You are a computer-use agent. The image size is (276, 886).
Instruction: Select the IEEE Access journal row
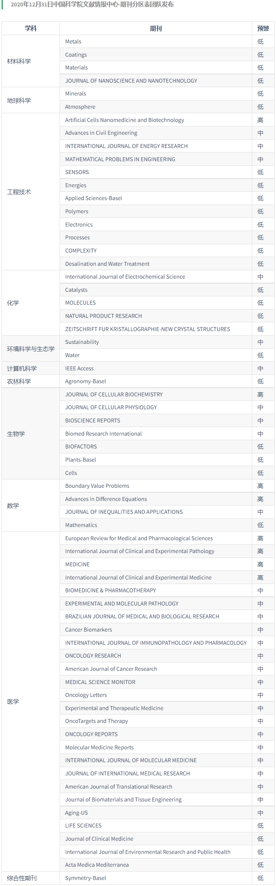79,368
